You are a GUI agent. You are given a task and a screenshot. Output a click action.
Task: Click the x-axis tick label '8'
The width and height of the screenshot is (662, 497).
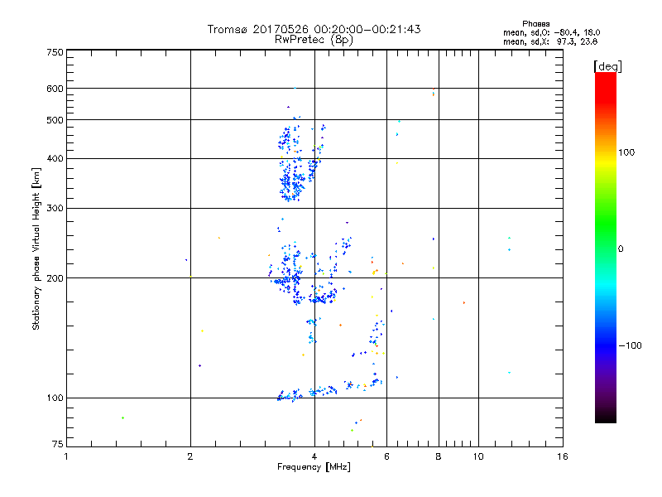[439, 456]
